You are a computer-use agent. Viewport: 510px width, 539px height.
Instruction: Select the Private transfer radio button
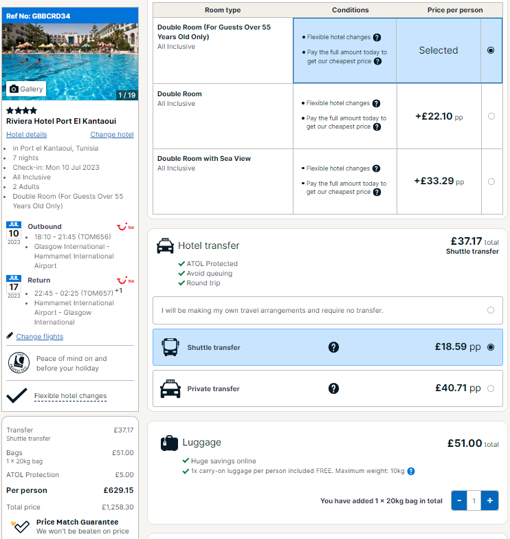point(491,388)
